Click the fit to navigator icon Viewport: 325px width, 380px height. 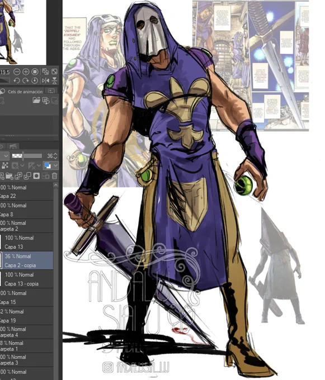[45, 72]
